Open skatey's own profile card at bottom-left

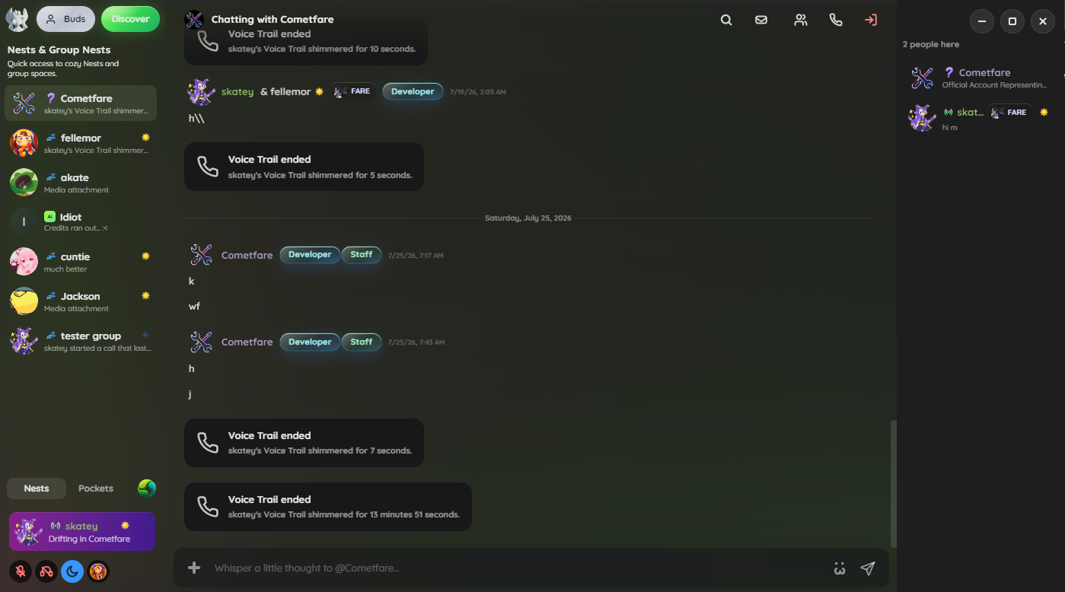click(82, 531)
